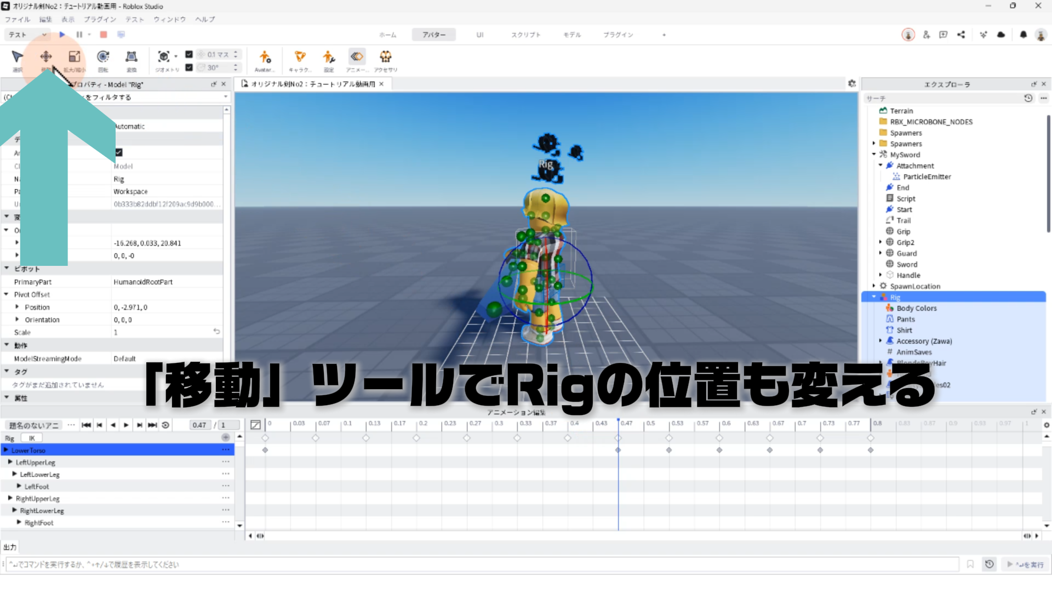Expand the LowerTorso track
The height and width of the screenshot is (592, 1052).
pyautogui.click(x=6, y=450)
